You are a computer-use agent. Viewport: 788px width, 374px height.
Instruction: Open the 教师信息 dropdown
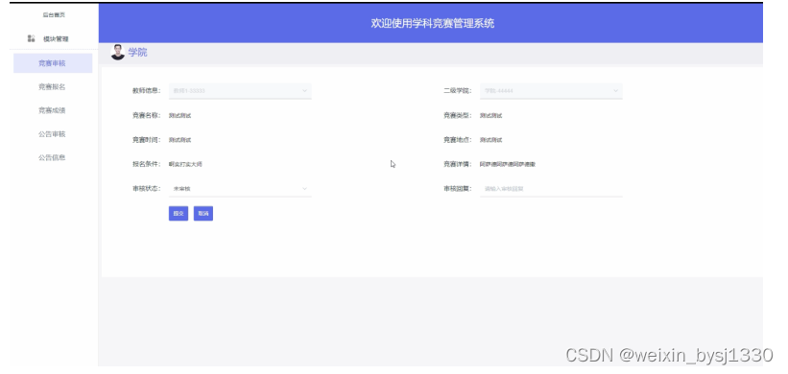pyautogui.click(x=240, y=91)
